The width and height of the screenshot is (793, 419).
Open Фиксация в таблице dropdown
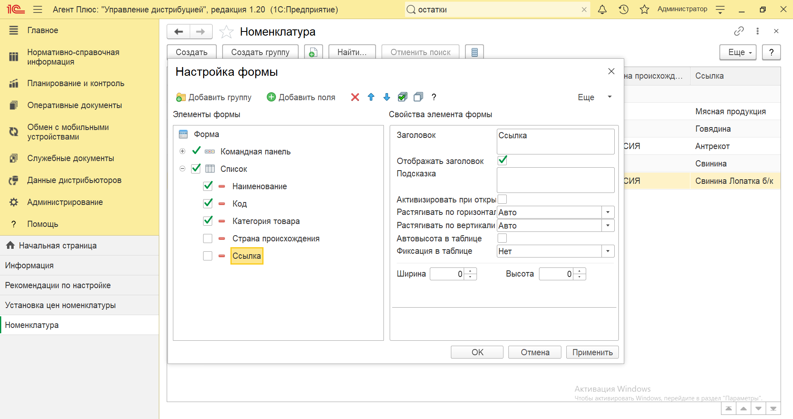point(608,251)
